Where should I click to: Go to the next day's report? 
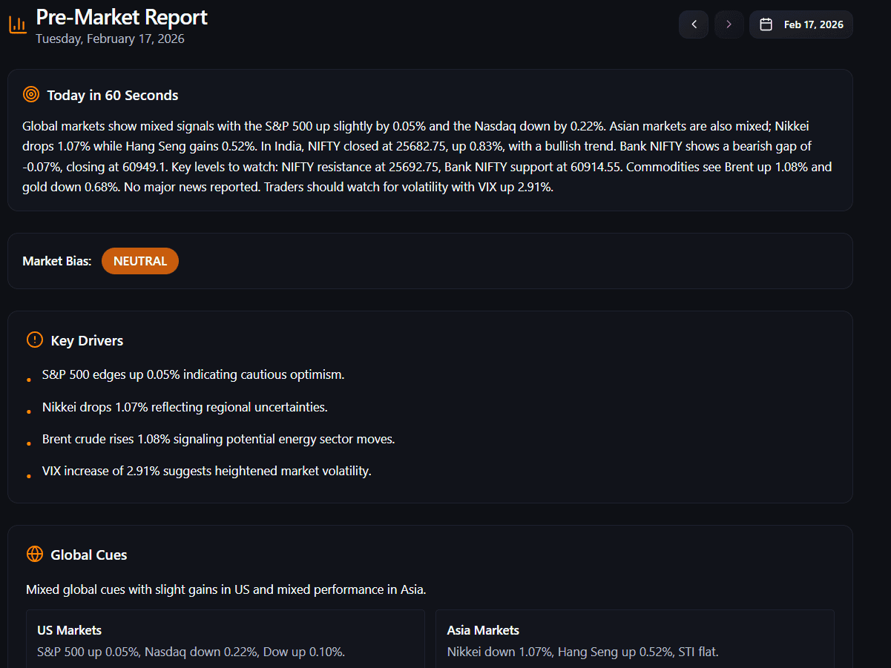coord(729,24)
